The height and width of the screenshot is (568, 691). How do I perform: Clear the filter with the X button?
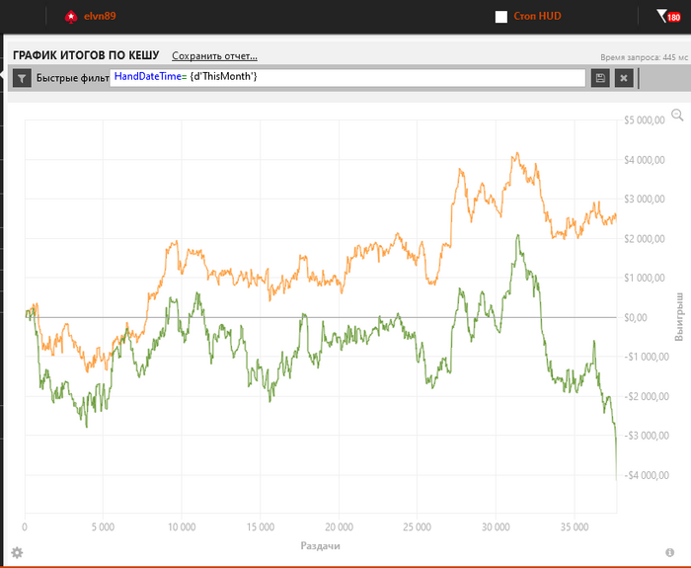click(x=624, y=78)
